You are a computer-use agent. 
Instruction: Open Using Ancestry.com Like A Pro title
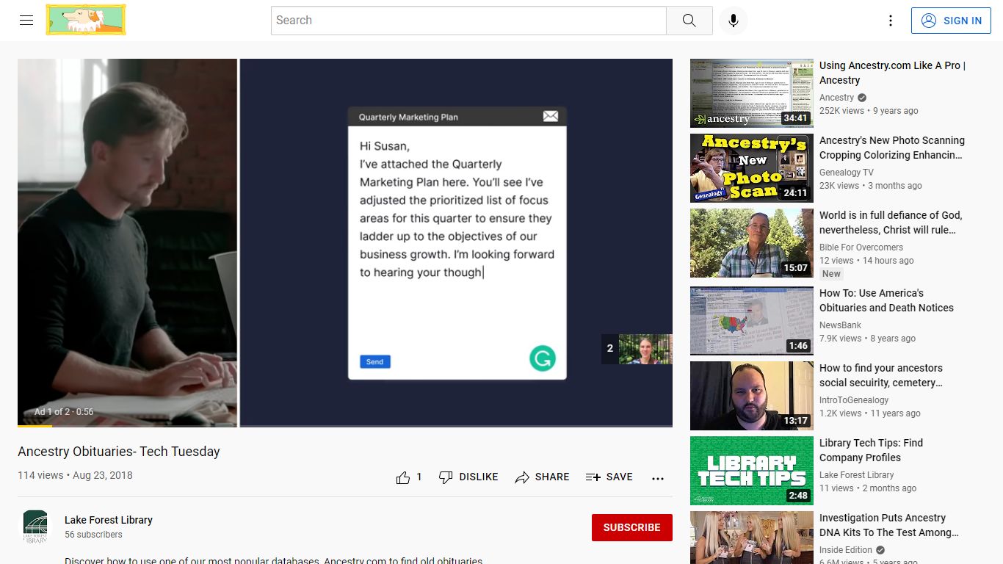[x=893, y=73]
